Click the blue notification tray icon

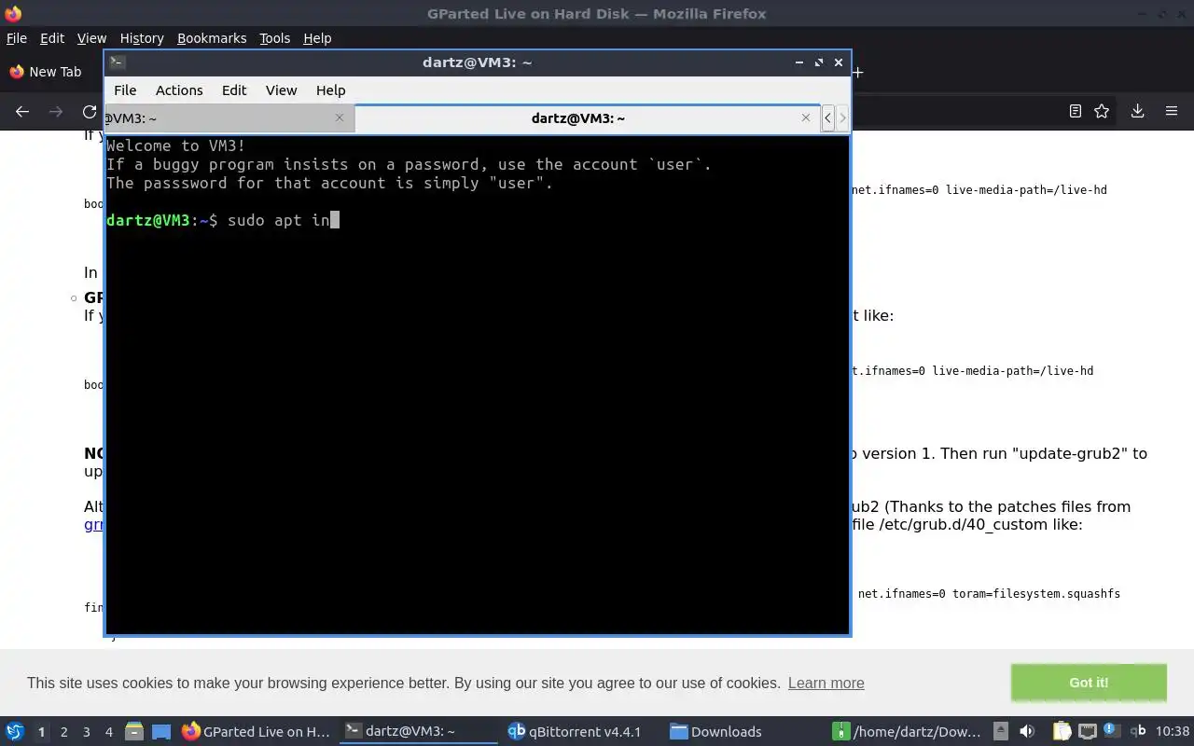[1111, 729]
